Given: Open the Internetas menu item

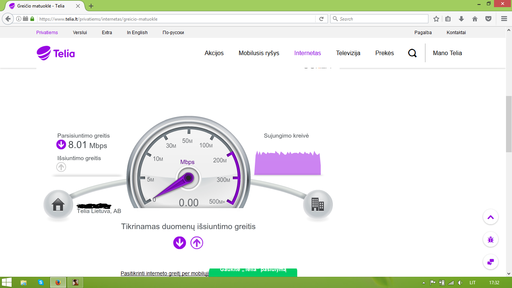Looking at the screenshot, I should pos(308,53).
